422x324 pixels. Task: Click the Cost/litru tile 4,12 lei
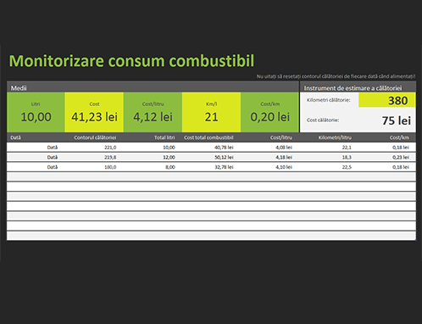click(153, 112)
